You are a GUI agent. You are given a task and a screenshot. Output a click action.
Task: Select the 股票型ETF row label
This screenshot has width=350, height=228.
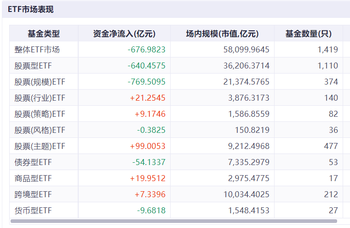click(33, 66)
